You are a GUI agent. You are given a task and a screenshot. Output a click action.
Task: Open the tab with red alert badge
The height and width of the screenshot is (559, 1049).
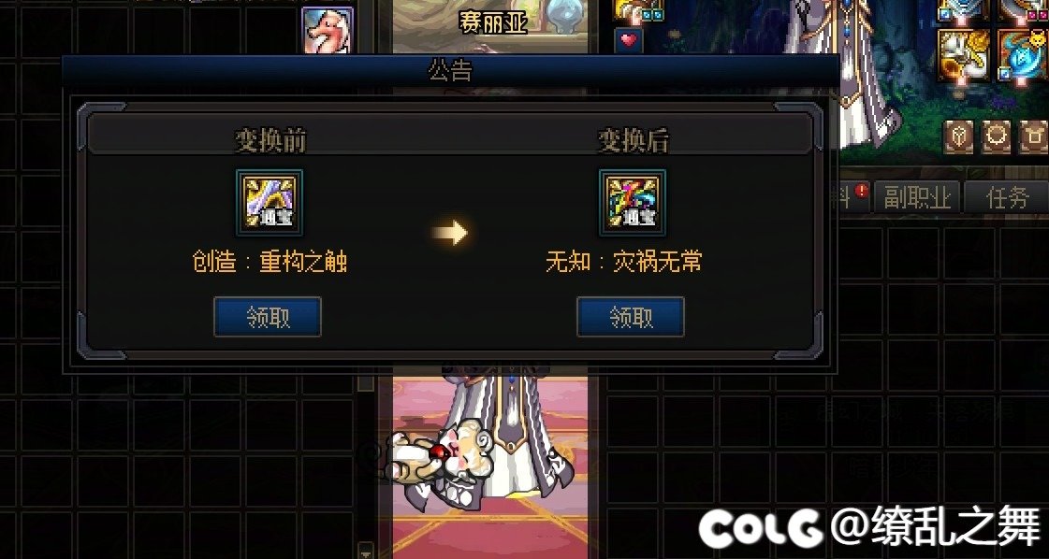point(853,197)
